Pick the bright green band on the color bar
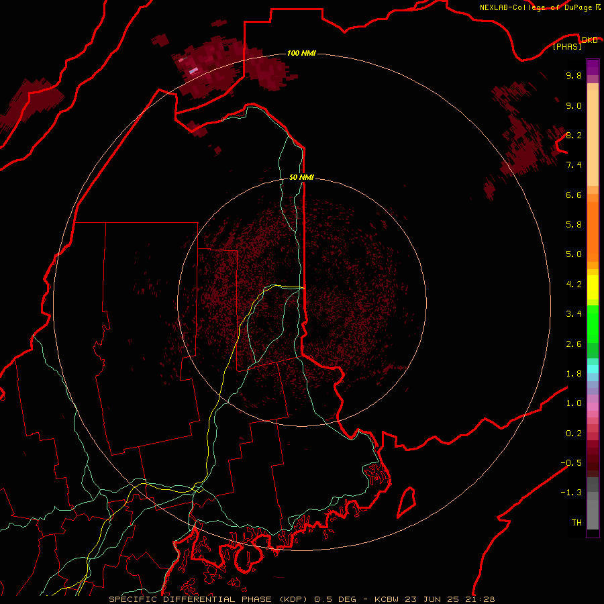604x604 pixels. click(x=593, y=323)
